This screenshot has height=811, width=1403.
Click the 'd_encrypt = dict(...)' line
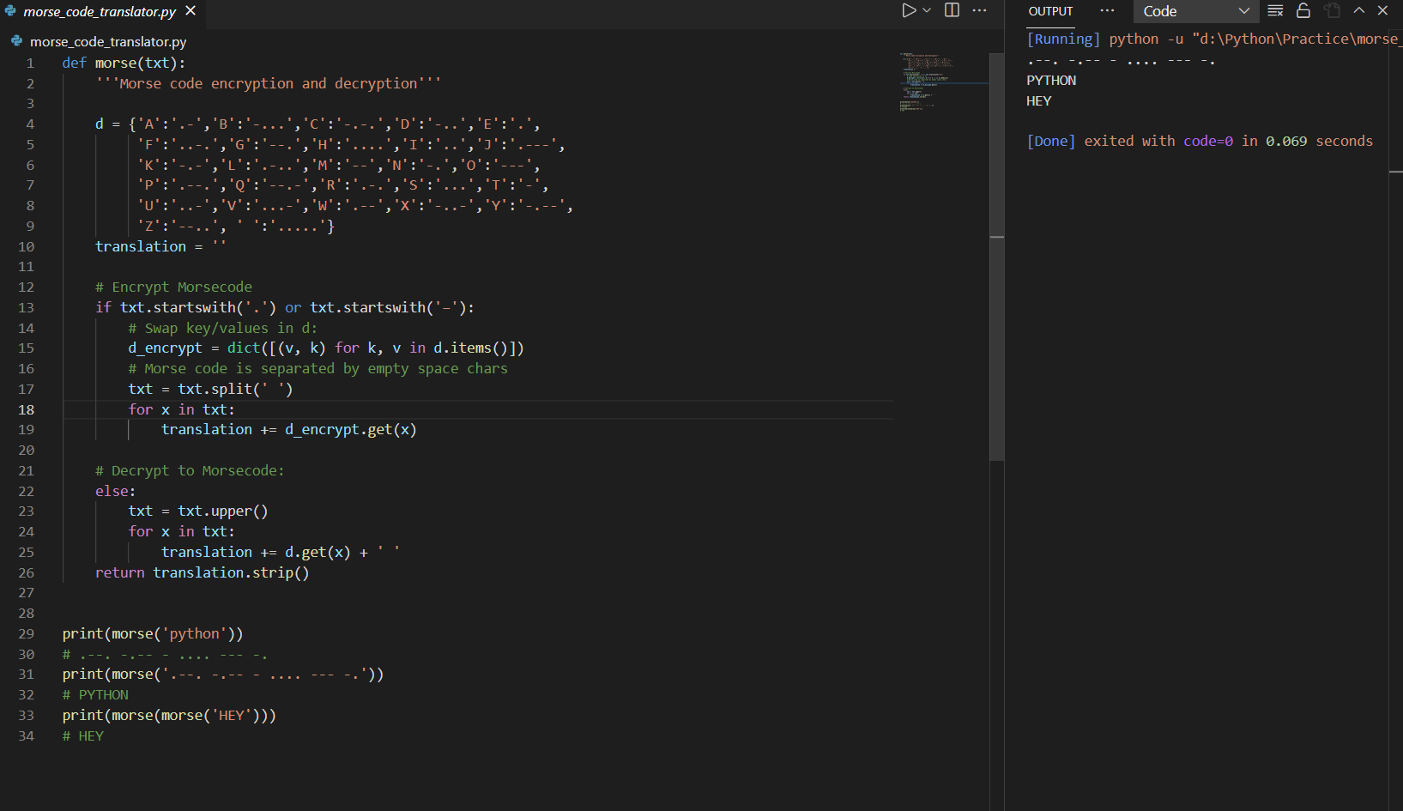(326, 348)
